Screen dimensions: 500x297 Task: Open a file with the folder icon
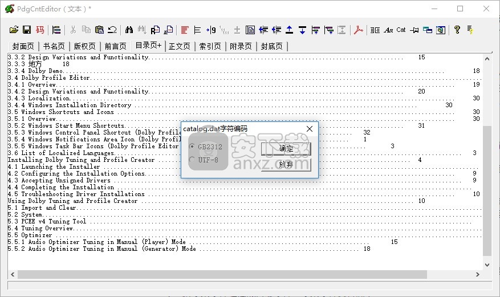(14, 30)
